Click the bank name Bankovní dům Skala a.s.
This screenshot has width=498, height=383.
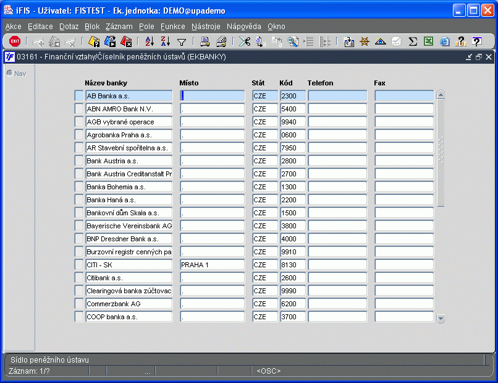coord(129,213)
